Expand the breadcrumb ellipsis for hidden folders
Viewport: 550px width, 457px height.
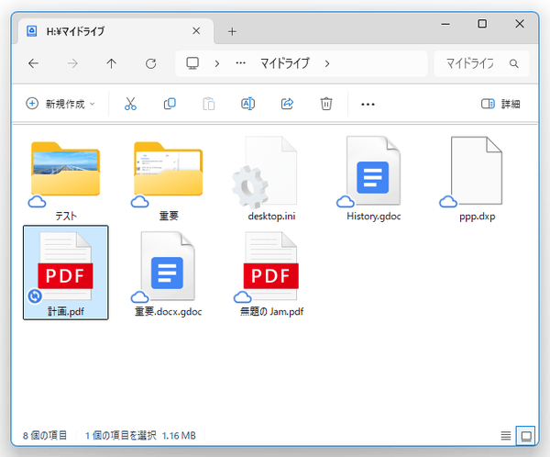click(x=241, y=64)
